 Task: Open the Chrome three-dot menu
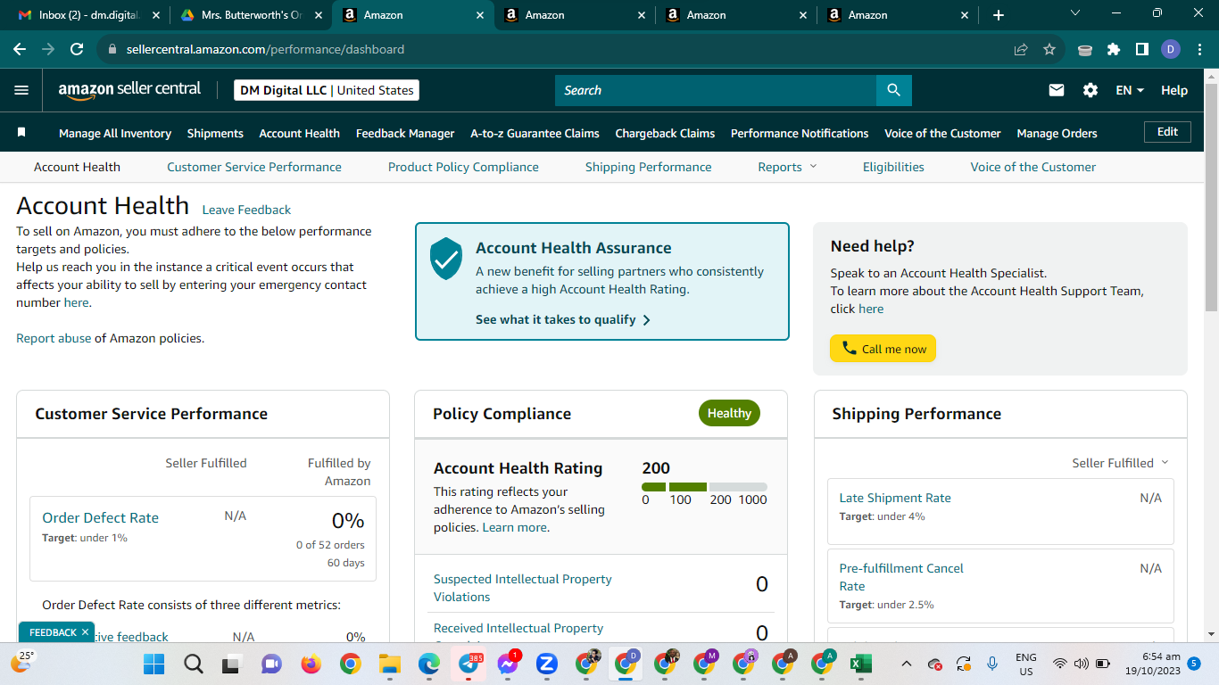tap(1198, 49)
